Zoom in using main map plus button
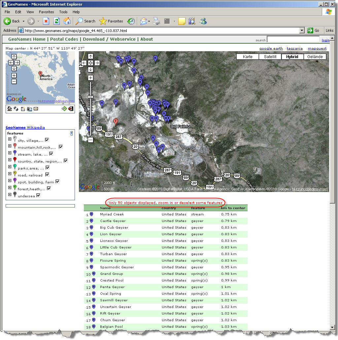Viewport: 338px width, 340px height. click(x=90, y=78)
